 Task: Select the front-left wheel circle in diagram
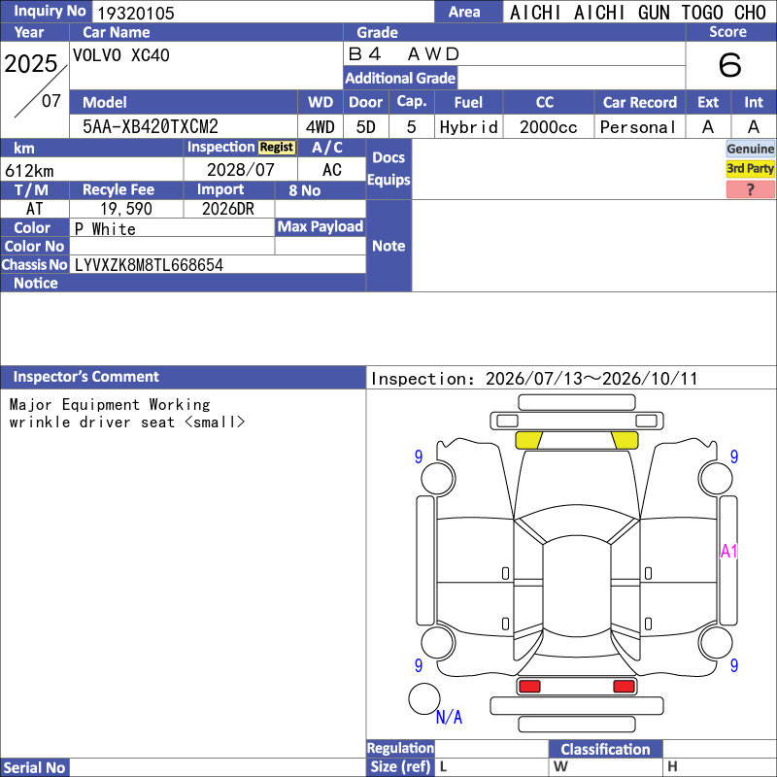(x=438, y=478)
